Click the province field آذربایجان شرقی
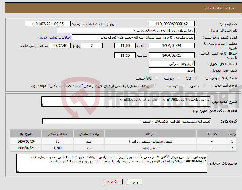 click(x=171, y=63)
